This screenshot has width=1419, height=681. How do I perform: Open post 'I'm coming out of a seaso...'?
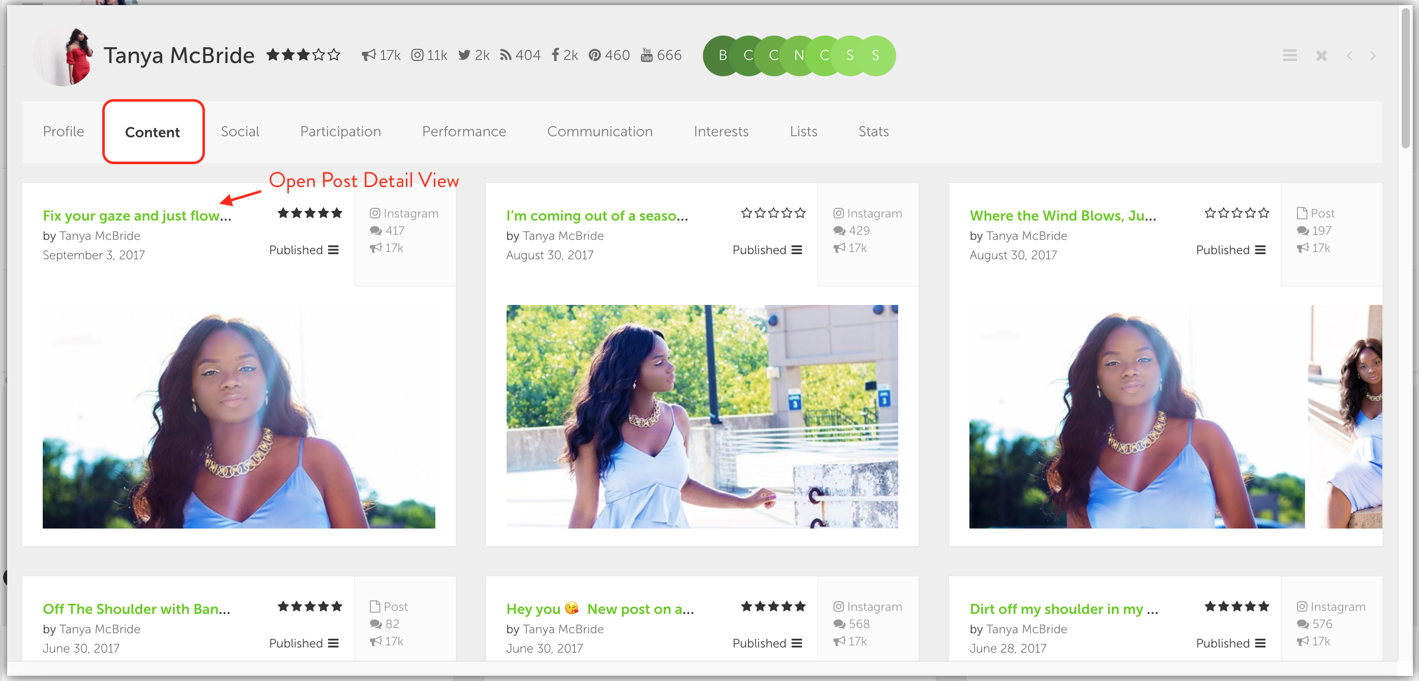coord(597,216)
